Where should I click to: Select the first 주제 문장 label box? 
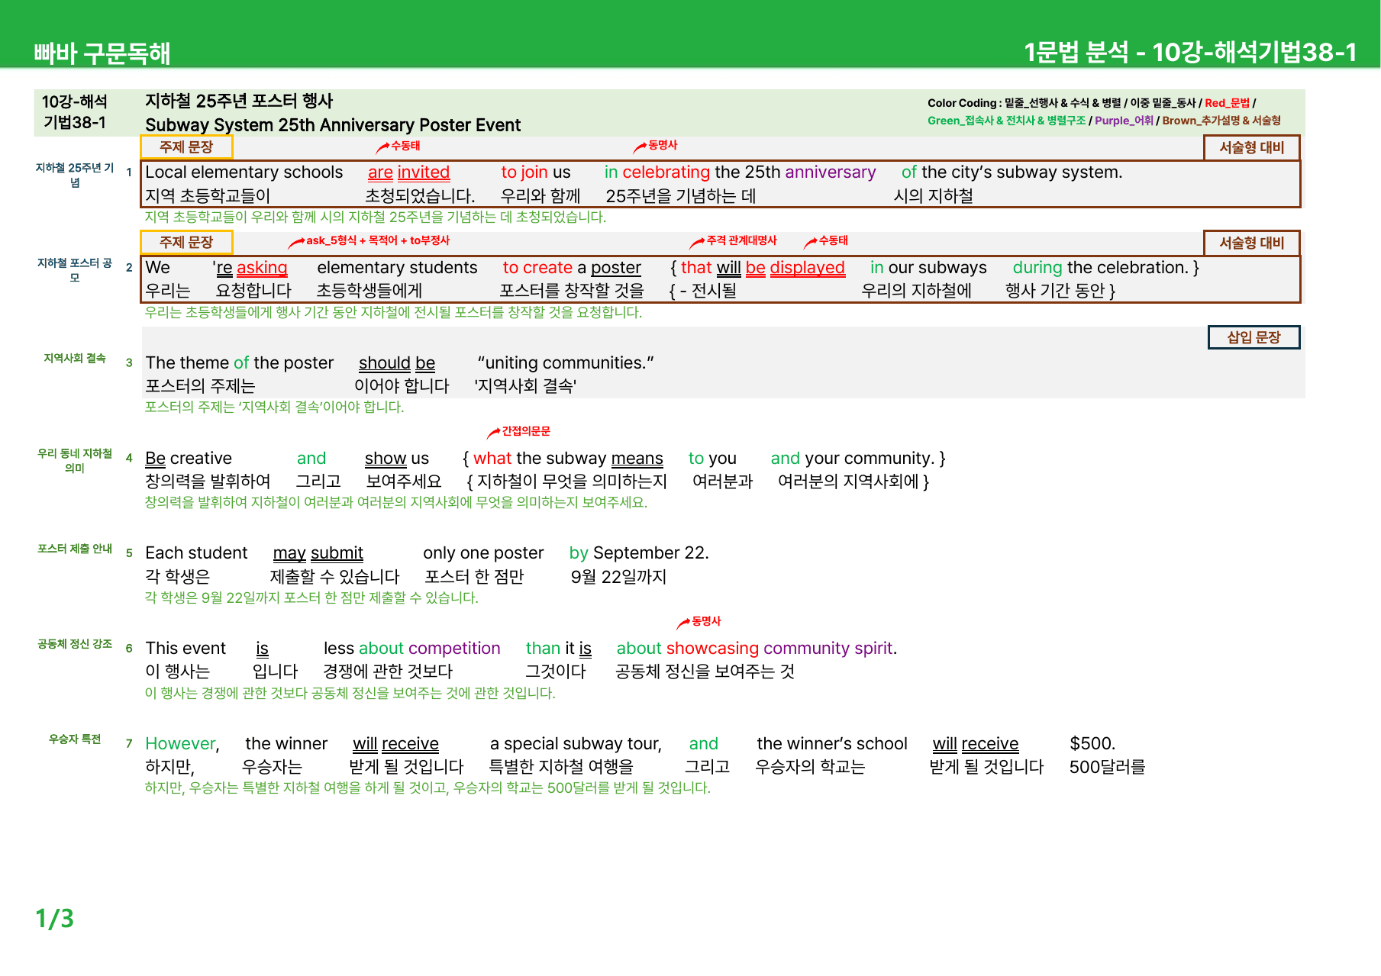186,147
